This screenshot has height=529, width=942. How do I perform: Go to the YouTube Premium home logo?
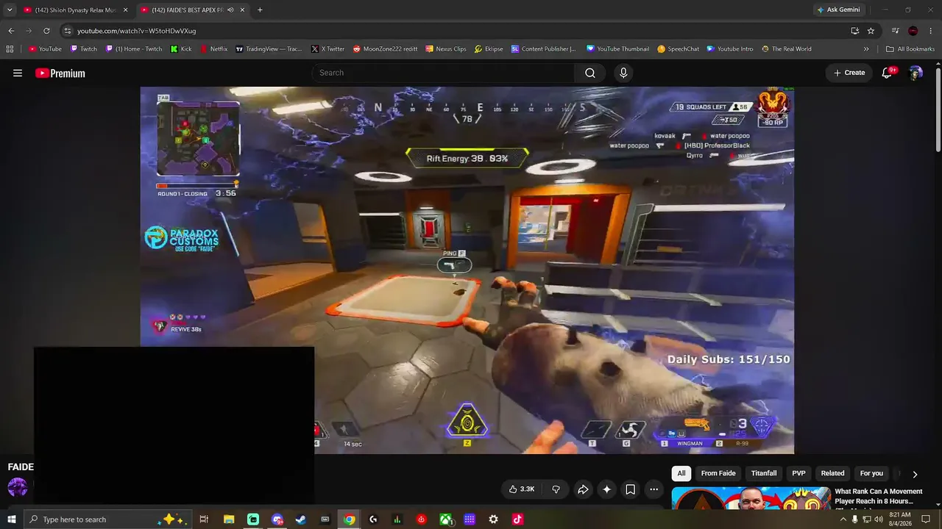60,73
